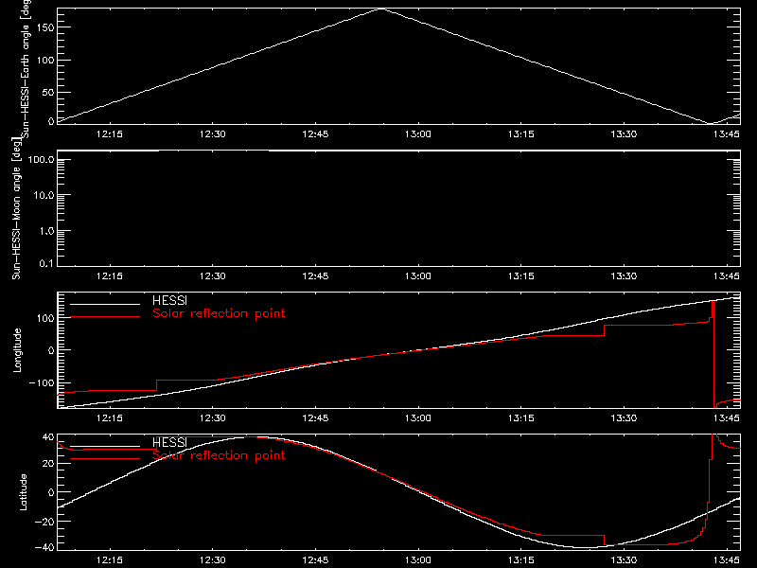Click the 0.1 tick on Moon angle axis

pos(46,263)
